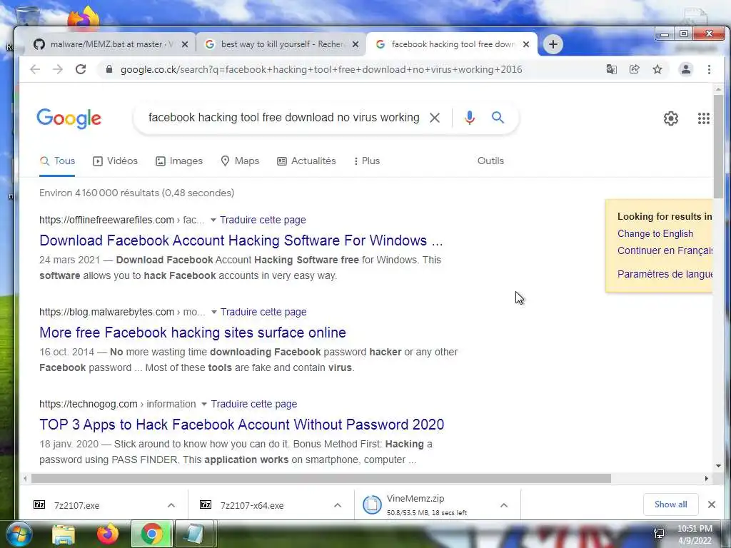The width and height of the screenshot is (731, 548).
Task: Click the 7-Zip icon of 7z2107.exe download
Action: [x=40, y=504]
